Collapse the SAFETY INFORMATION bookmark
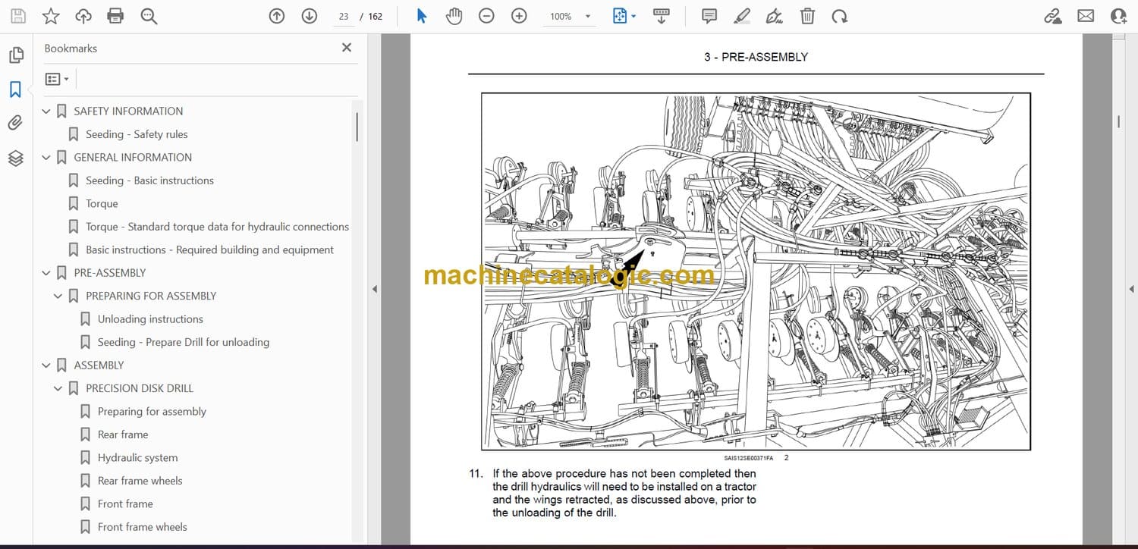The width and height of the screenshot is (1138, 549). coord(46,111)
